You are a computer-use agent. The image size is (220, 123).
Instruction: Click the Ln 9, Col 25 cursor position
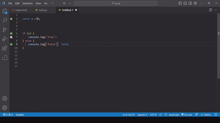point(129,115)
